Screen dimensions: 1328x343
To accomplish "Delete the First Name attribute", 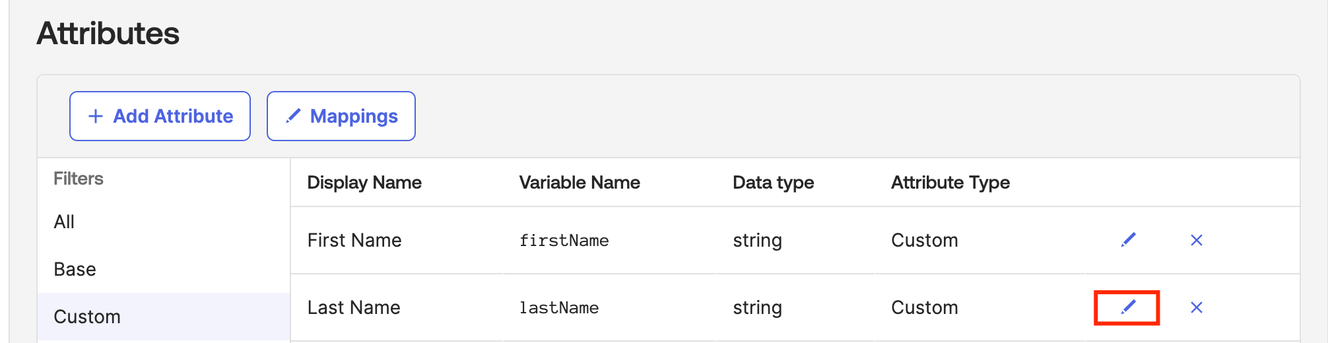I will coord(1196,240).
